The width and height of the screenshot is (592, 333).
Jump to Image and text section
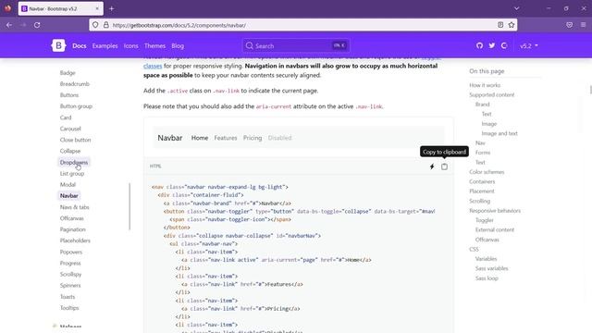coord(499,133)
